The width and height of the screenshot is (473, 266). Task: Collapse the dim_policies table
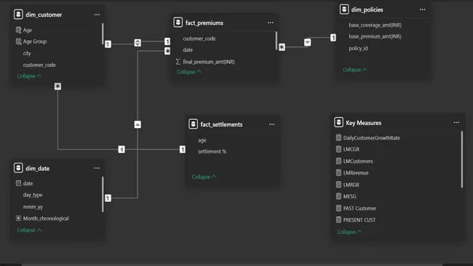(x=355, y=70)
